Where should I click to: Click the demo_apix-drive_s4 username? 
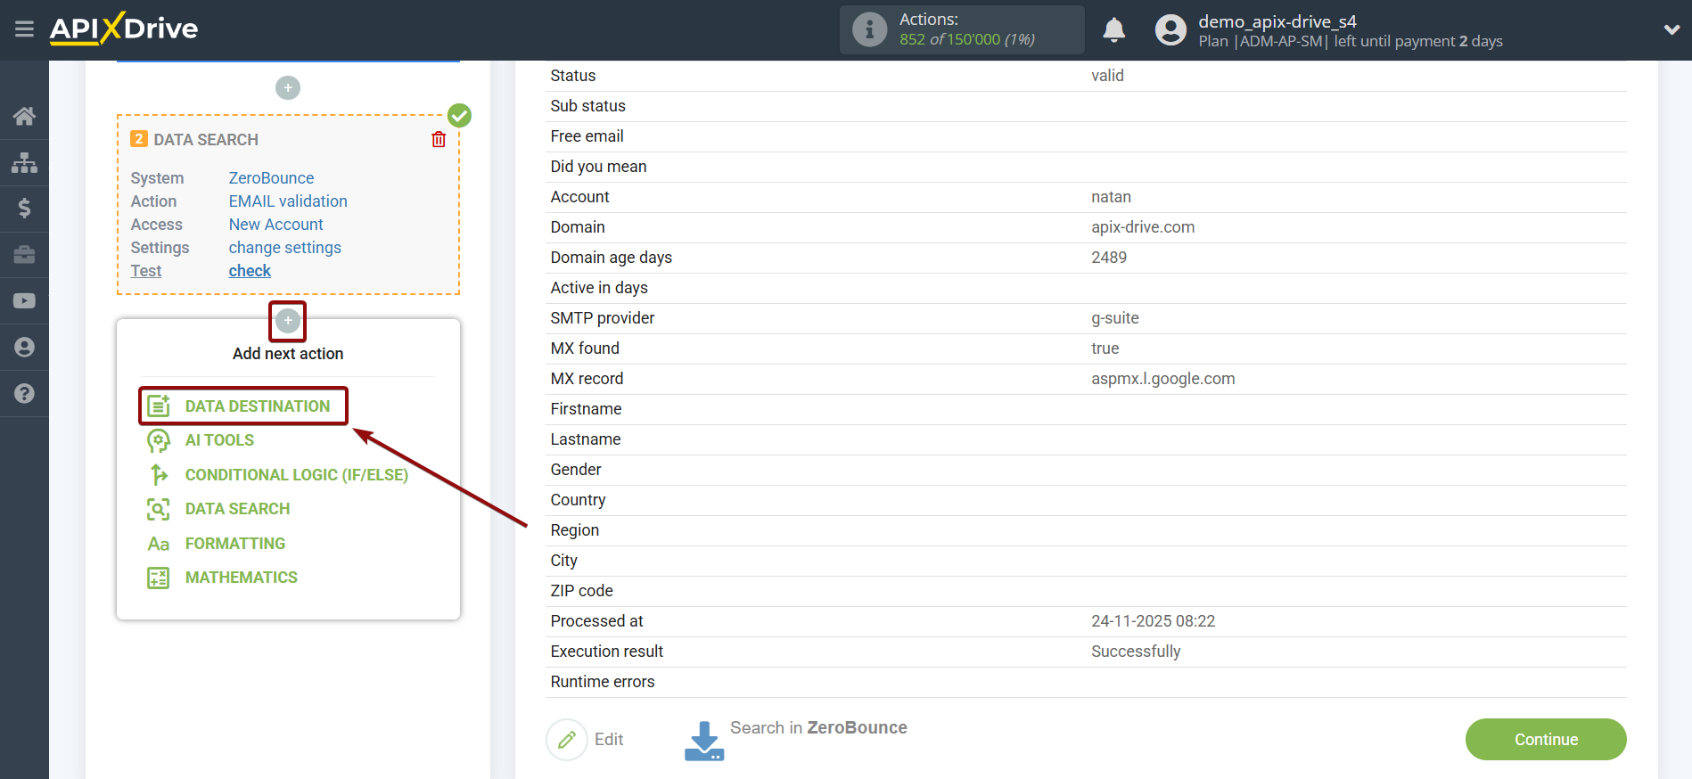1277,21
